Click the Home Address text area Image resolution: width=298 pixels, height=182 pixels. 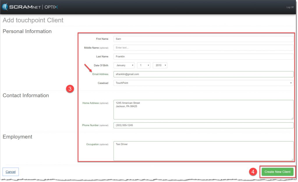(203, 110)
